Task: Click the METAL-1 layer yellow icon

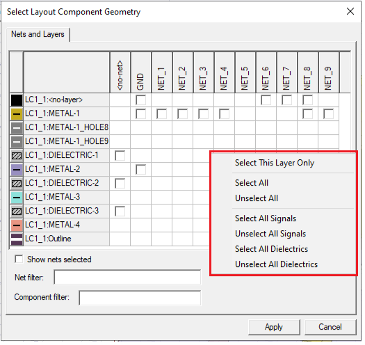Action: click(17, 114)
